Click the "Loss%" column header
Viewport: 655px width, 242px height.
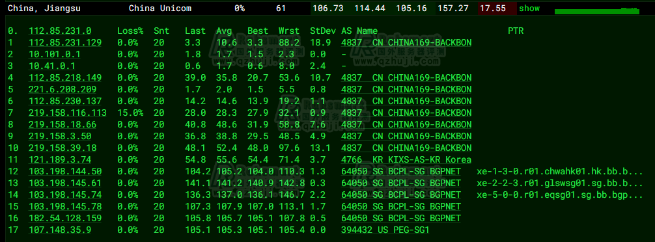pos(130,31)
